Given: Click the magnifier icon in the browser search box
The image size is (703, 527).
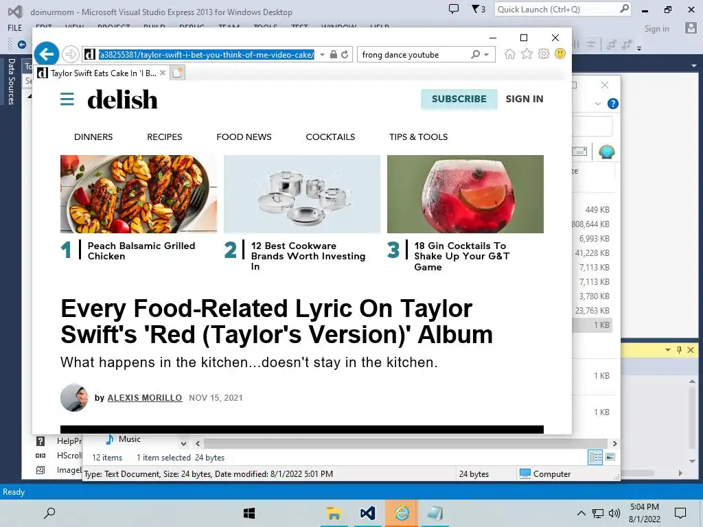Looking at the screenshot, I should 475,55.
